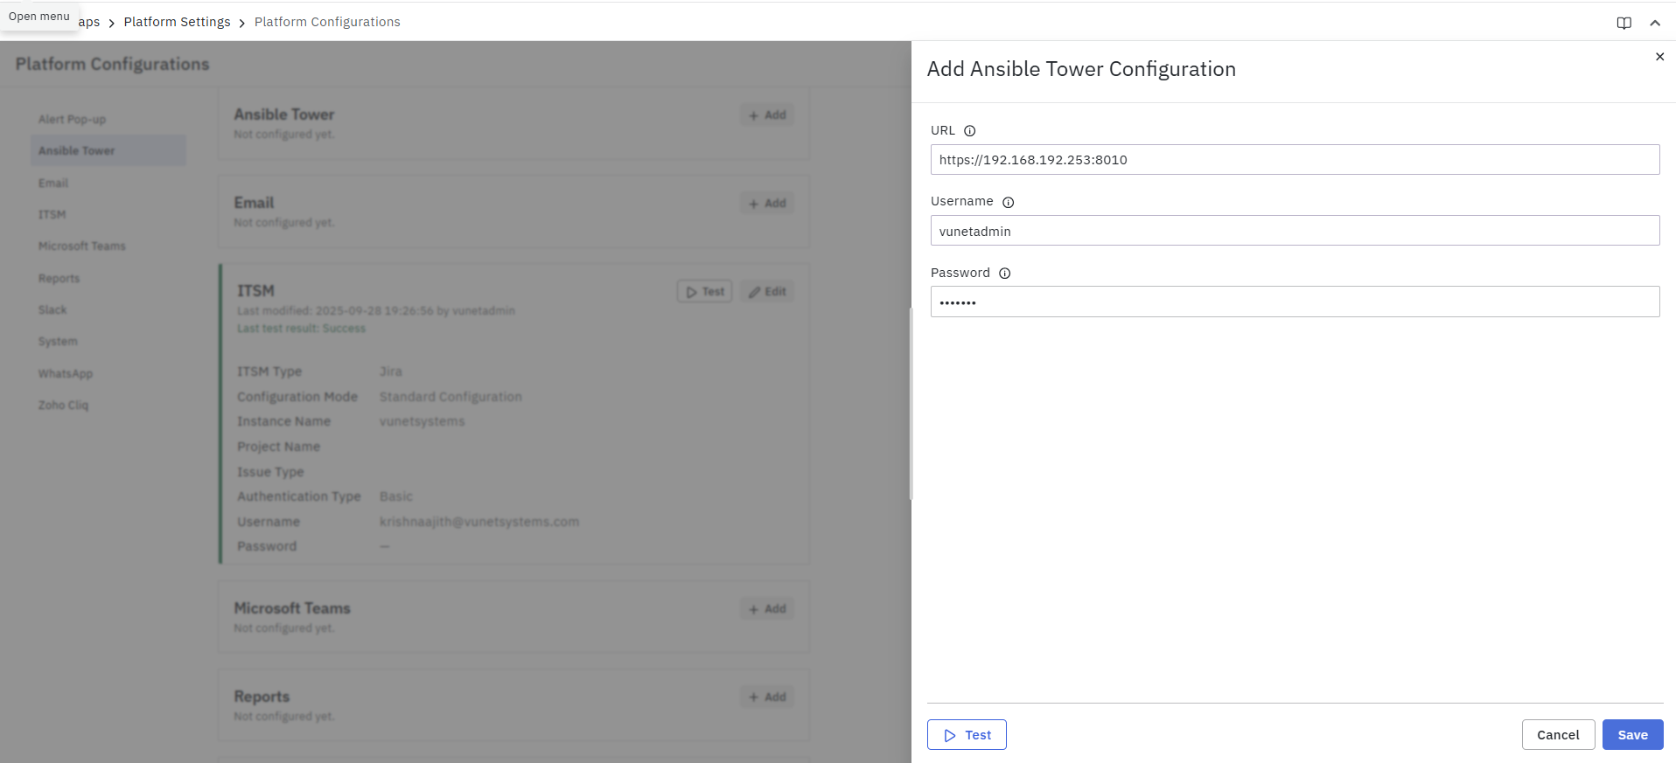Test the ITSM configuration
Image resolution: width=1676 pixels, height=763 pixels.
pyautogui.click(x=705, y=292)
